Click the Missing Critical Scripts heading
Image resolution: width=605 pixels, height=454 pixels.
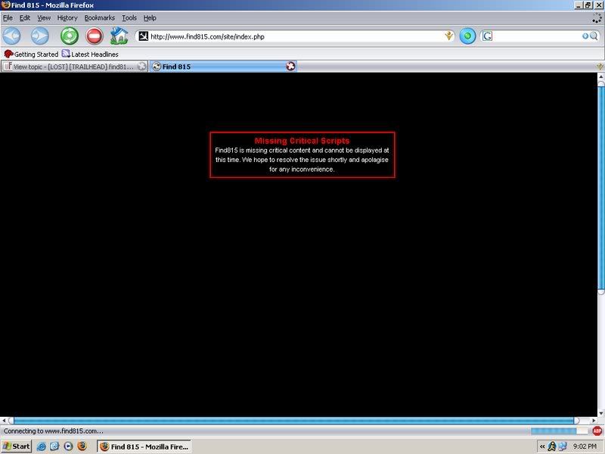[302, 141]
